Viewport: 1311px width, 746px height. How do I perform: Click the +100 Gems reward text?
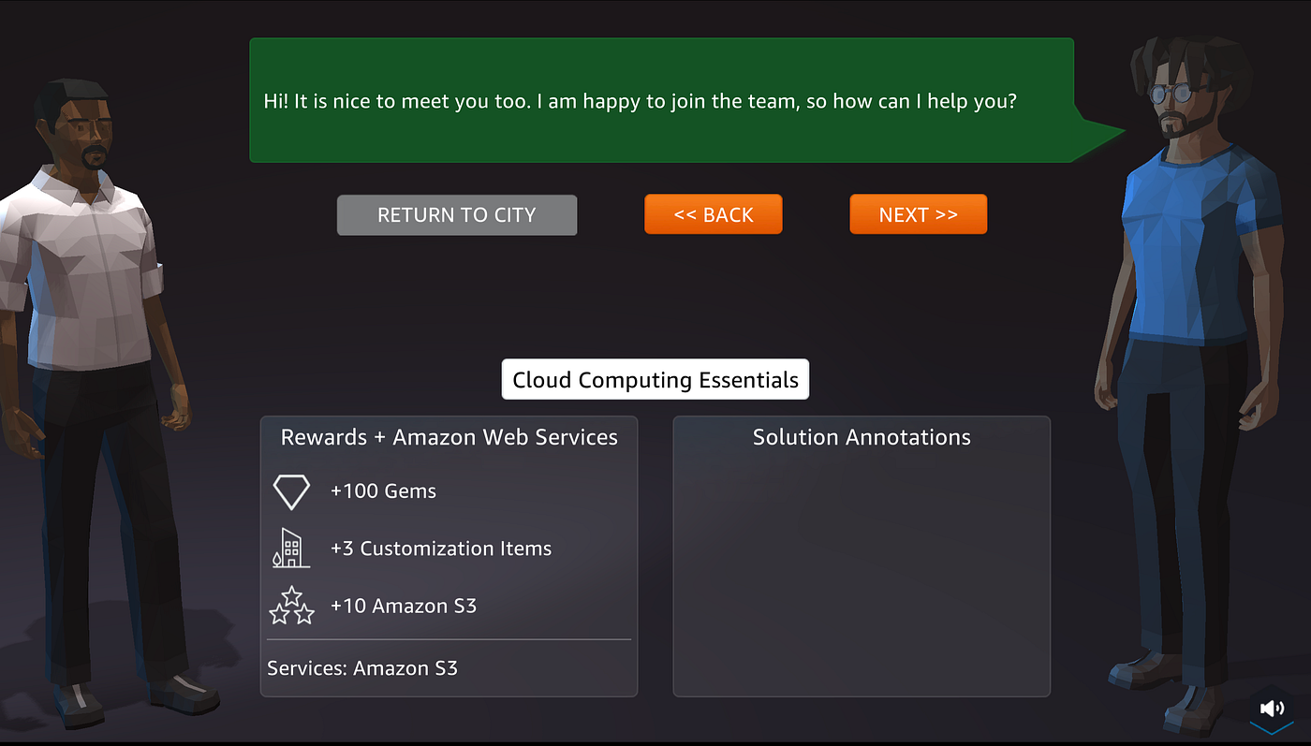[x=383, y=491]
